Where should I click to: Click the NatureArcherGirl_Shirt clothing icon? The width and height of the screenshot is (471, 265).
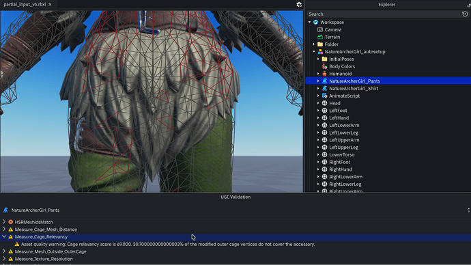(324, 88)
